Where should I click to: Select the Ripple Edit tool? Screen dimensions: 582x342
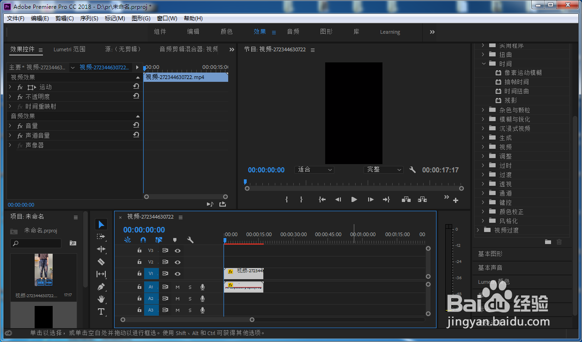pos(101,249)
